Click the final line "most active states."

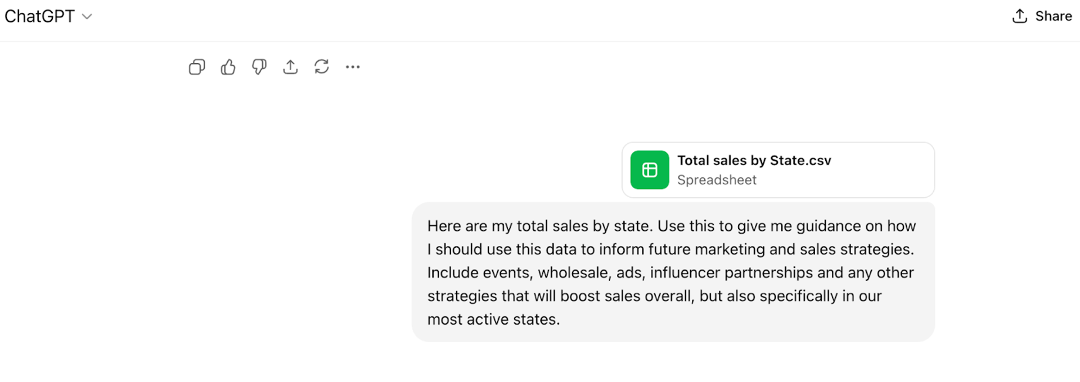(x=493, y=320)
